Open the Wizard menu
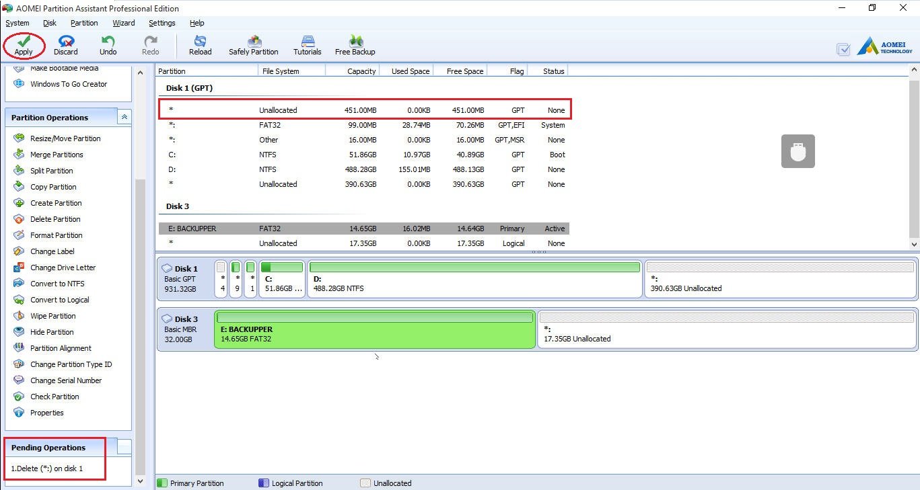This screenshot has width=920, height=490. (123, 23)
